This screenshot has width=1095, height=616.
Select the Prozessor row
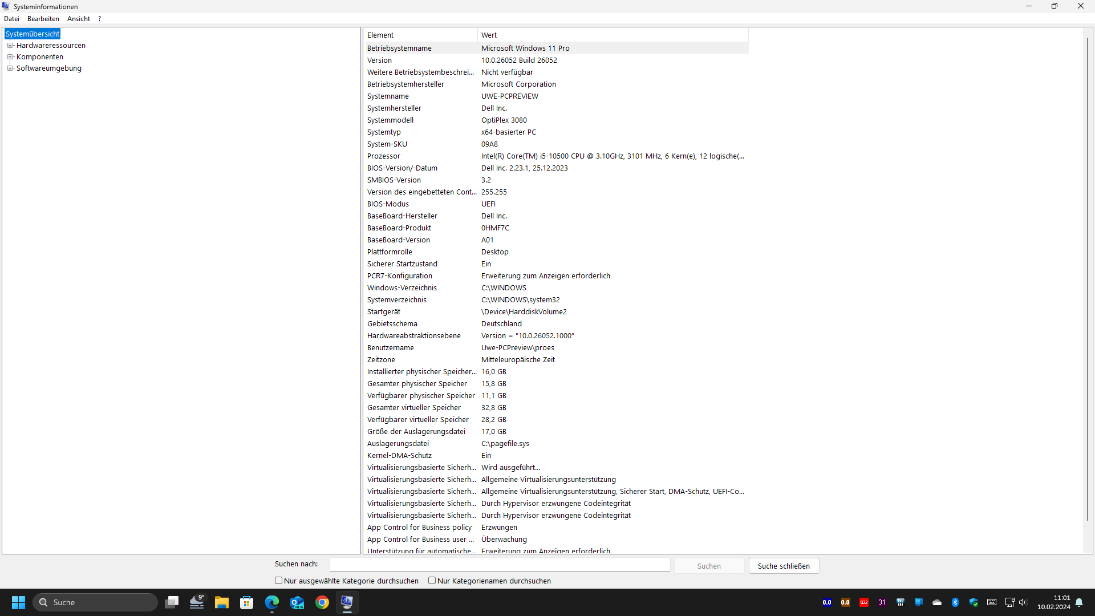(x=556, y=156)
